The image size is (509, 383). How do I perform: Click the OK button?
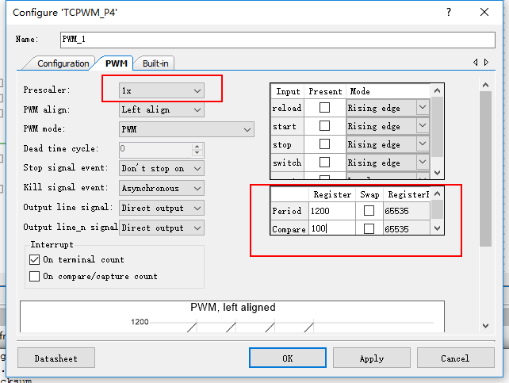287,358
